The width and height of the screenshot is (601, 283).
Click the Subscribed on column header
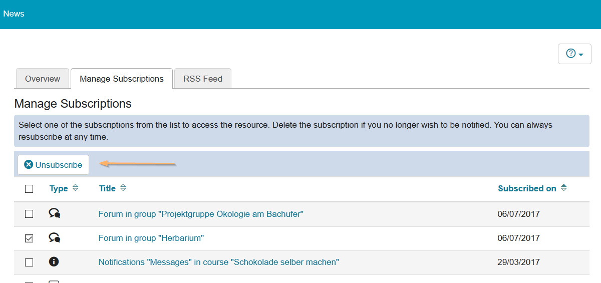pyautogui.click(x=527, y=188)
